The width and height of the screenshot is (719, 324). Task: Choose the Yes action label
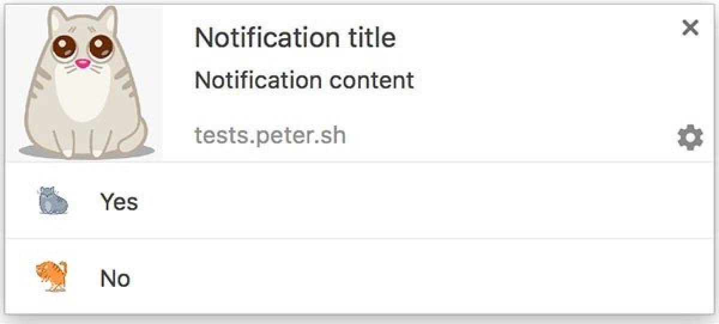pyautogui.click(x=119, y=202)
